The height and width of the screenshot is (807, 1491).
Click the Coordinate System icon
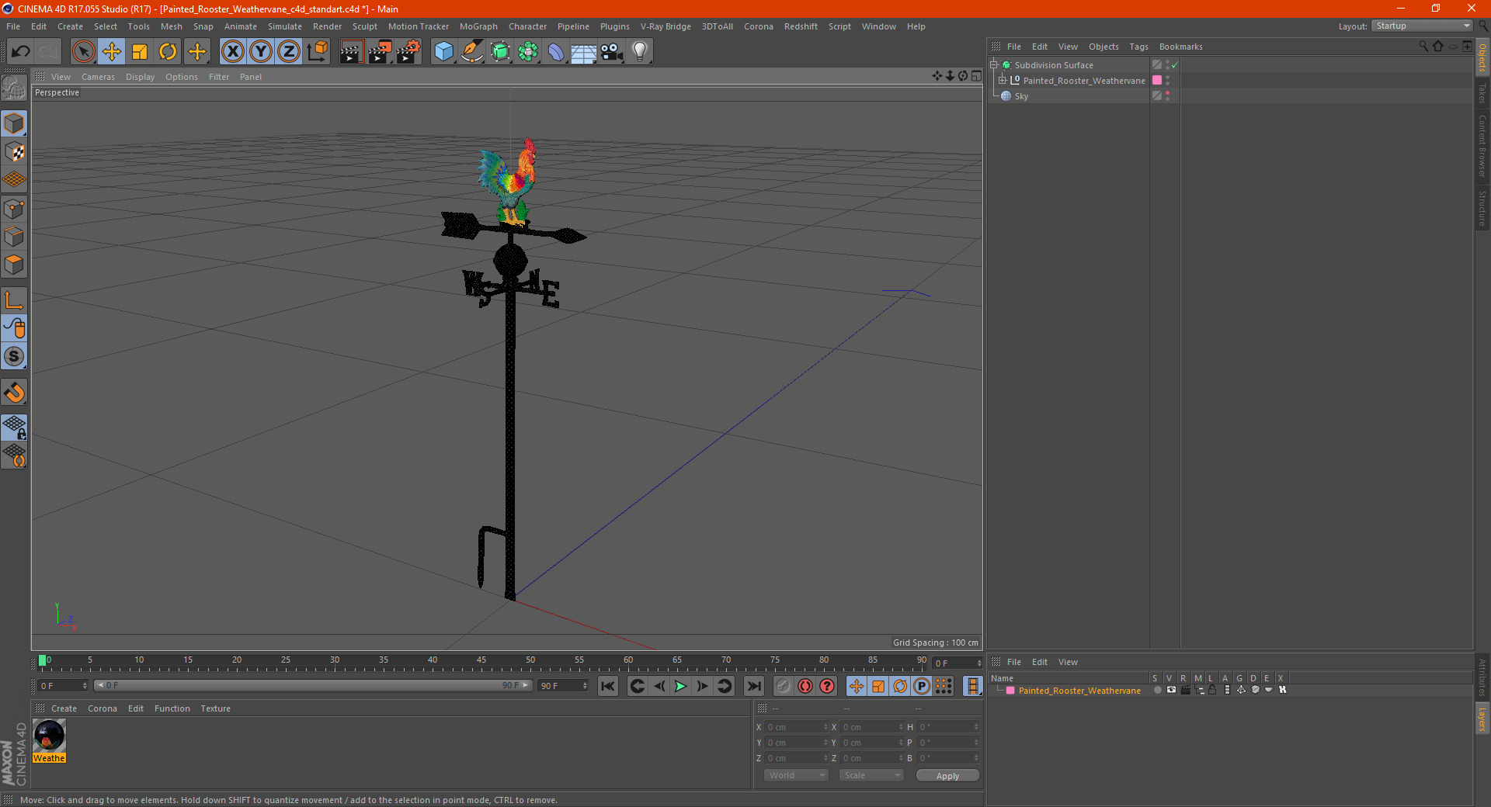[318, 52]
